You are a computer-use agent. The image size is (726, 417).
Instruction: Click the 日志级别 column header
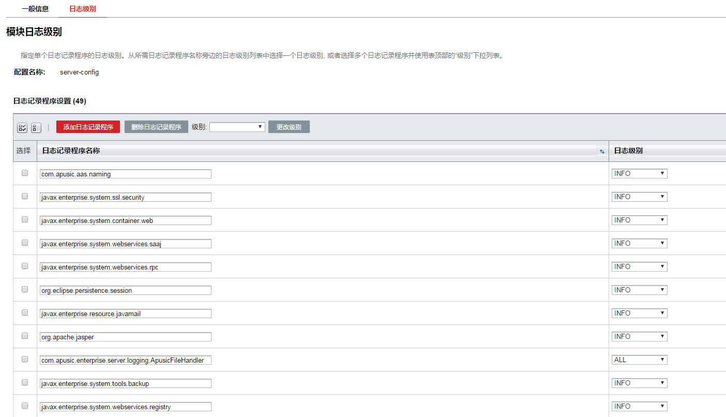628,151
